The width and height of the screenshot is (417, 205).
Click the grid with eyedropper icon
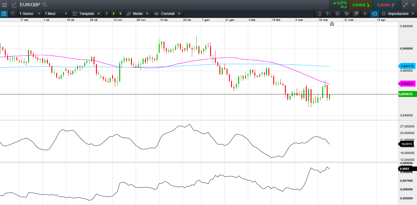[x=346, y=14]
